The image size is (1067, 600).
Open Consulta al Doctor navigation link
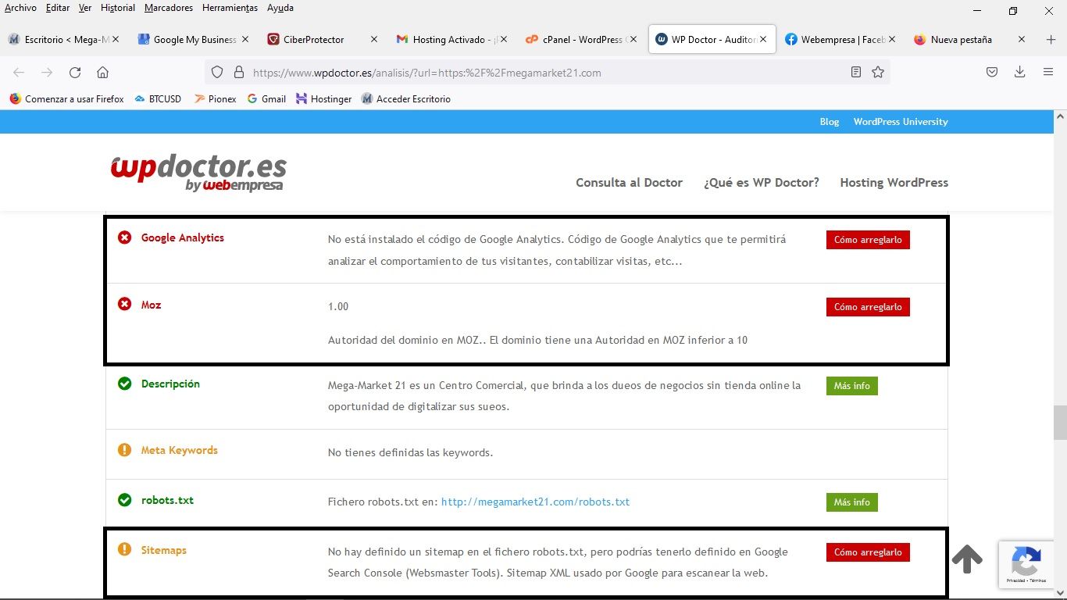tap(629, 183)
